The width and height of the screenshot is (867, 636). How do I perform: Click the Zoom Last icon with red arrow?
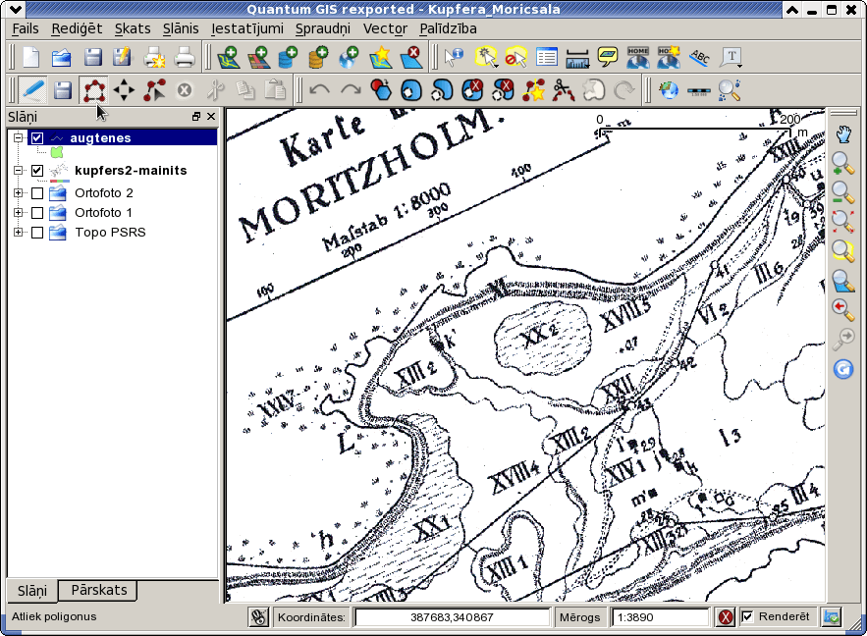click(x=842, y=309)
